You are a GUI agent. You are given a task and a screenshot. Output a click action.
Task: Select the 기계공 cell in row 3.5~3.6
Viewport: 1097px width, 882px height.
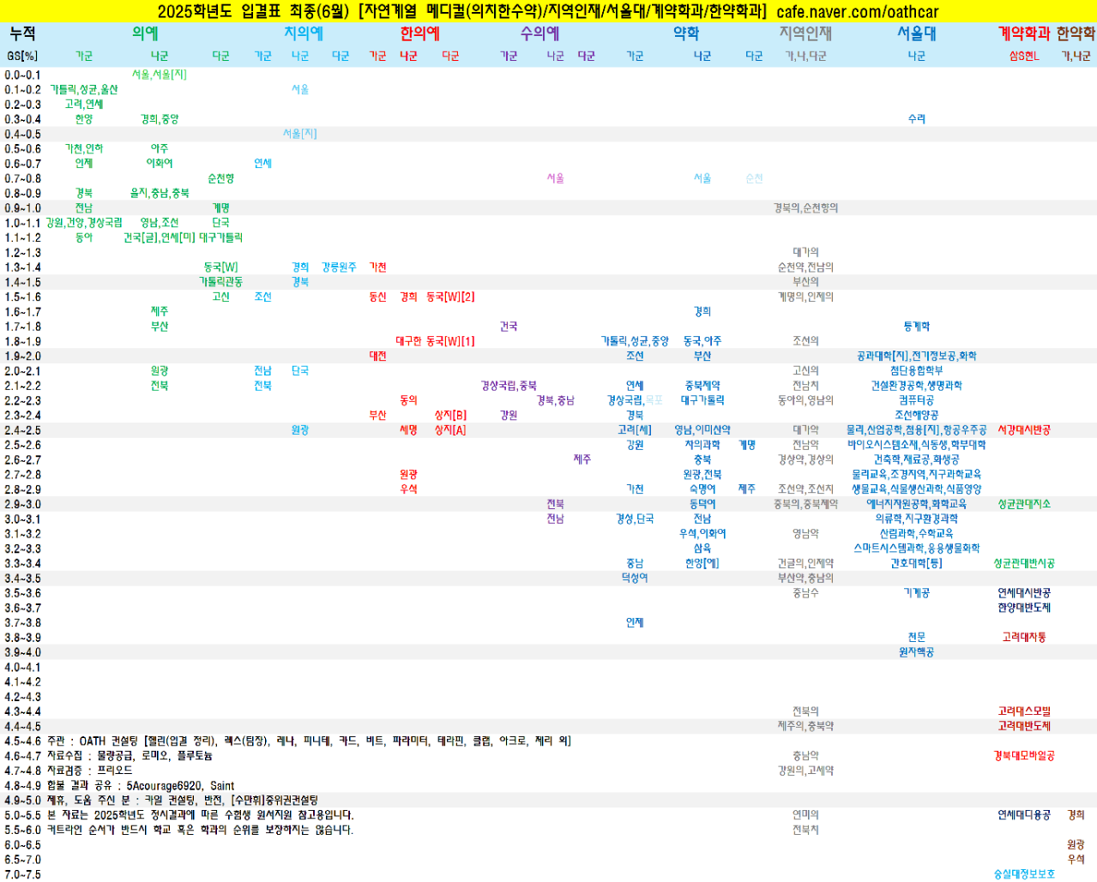pyautogui.click(x=917, y=593)
